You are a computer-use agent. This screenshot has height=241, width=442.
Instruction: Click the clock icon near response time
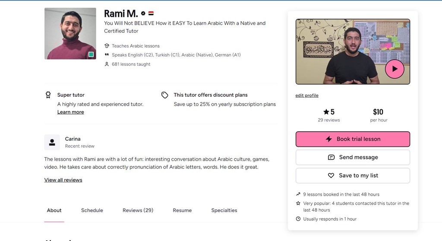[x=298, y=219]
